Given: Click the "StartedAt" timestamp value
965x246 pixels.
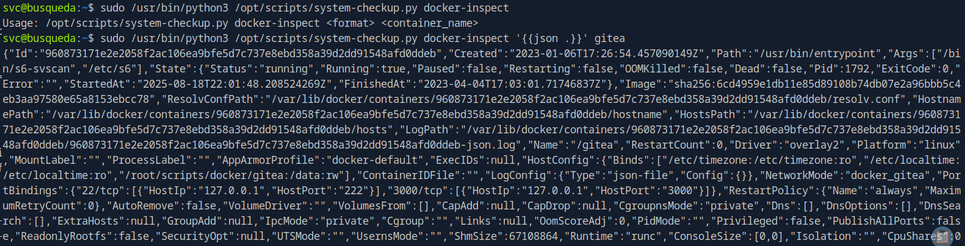Looking at the screenshot, I should (236, 84).
